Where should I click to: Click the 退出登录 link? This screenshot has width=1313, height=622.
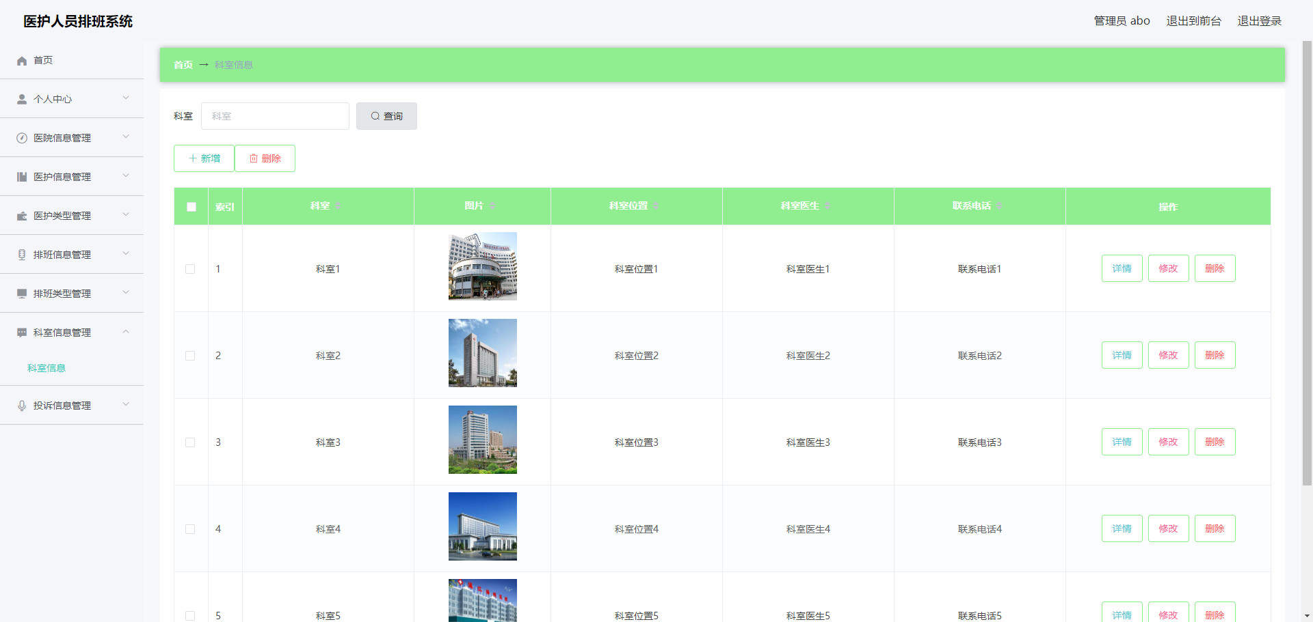(1259, 21)
